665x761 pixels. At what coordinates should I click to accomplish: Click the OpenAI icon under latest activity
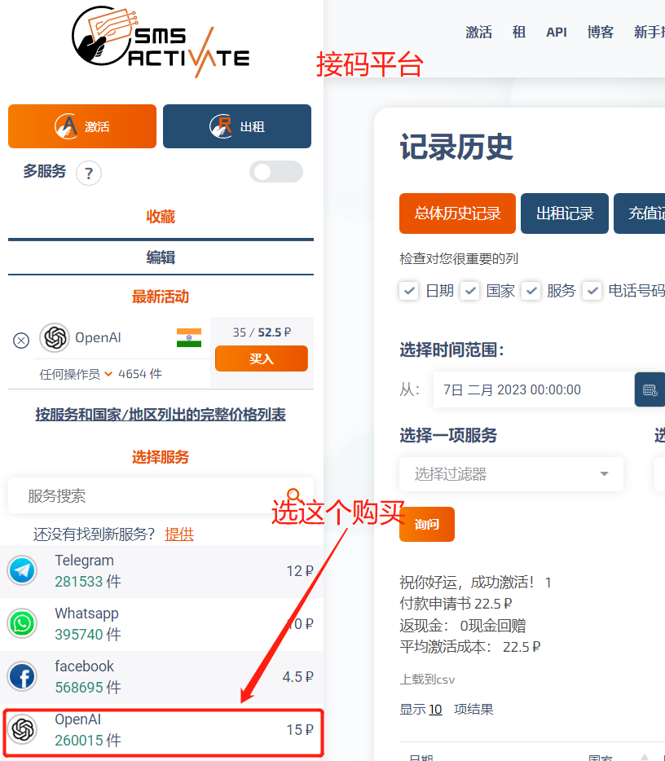[55, 337]
